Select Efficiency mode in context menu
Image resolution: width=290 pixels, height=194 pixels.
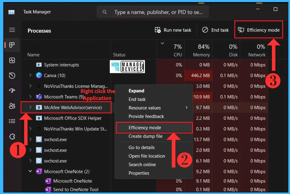[x=154, y=128]
